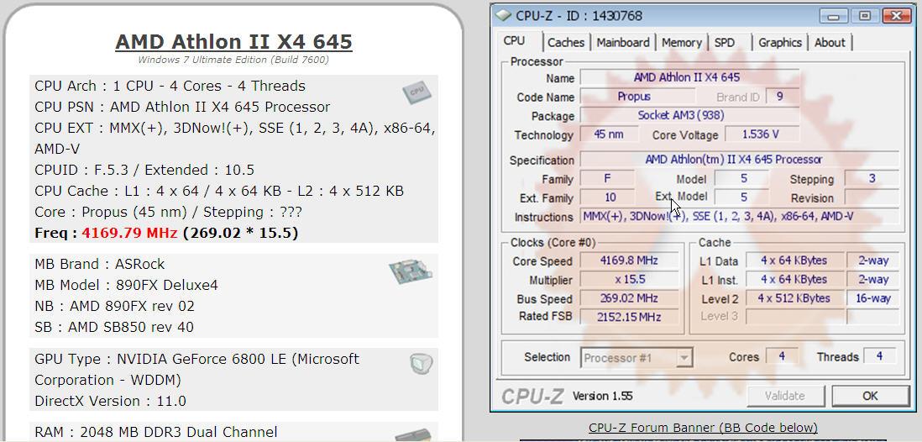Minimize the CPU-Z window
Viewport: 922px width, 442px height.
[x=833, y=16]
